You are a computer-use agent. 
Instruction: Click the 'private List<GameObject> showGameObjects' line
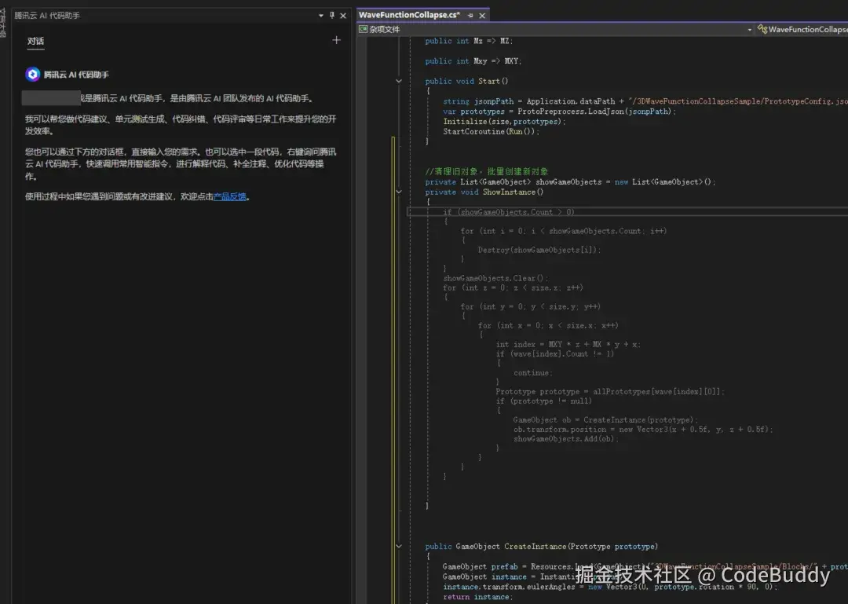point(570,182)
